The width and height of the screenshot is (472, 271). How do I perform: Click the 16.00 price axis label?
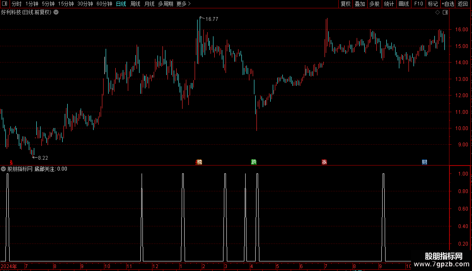pos(462,30)
